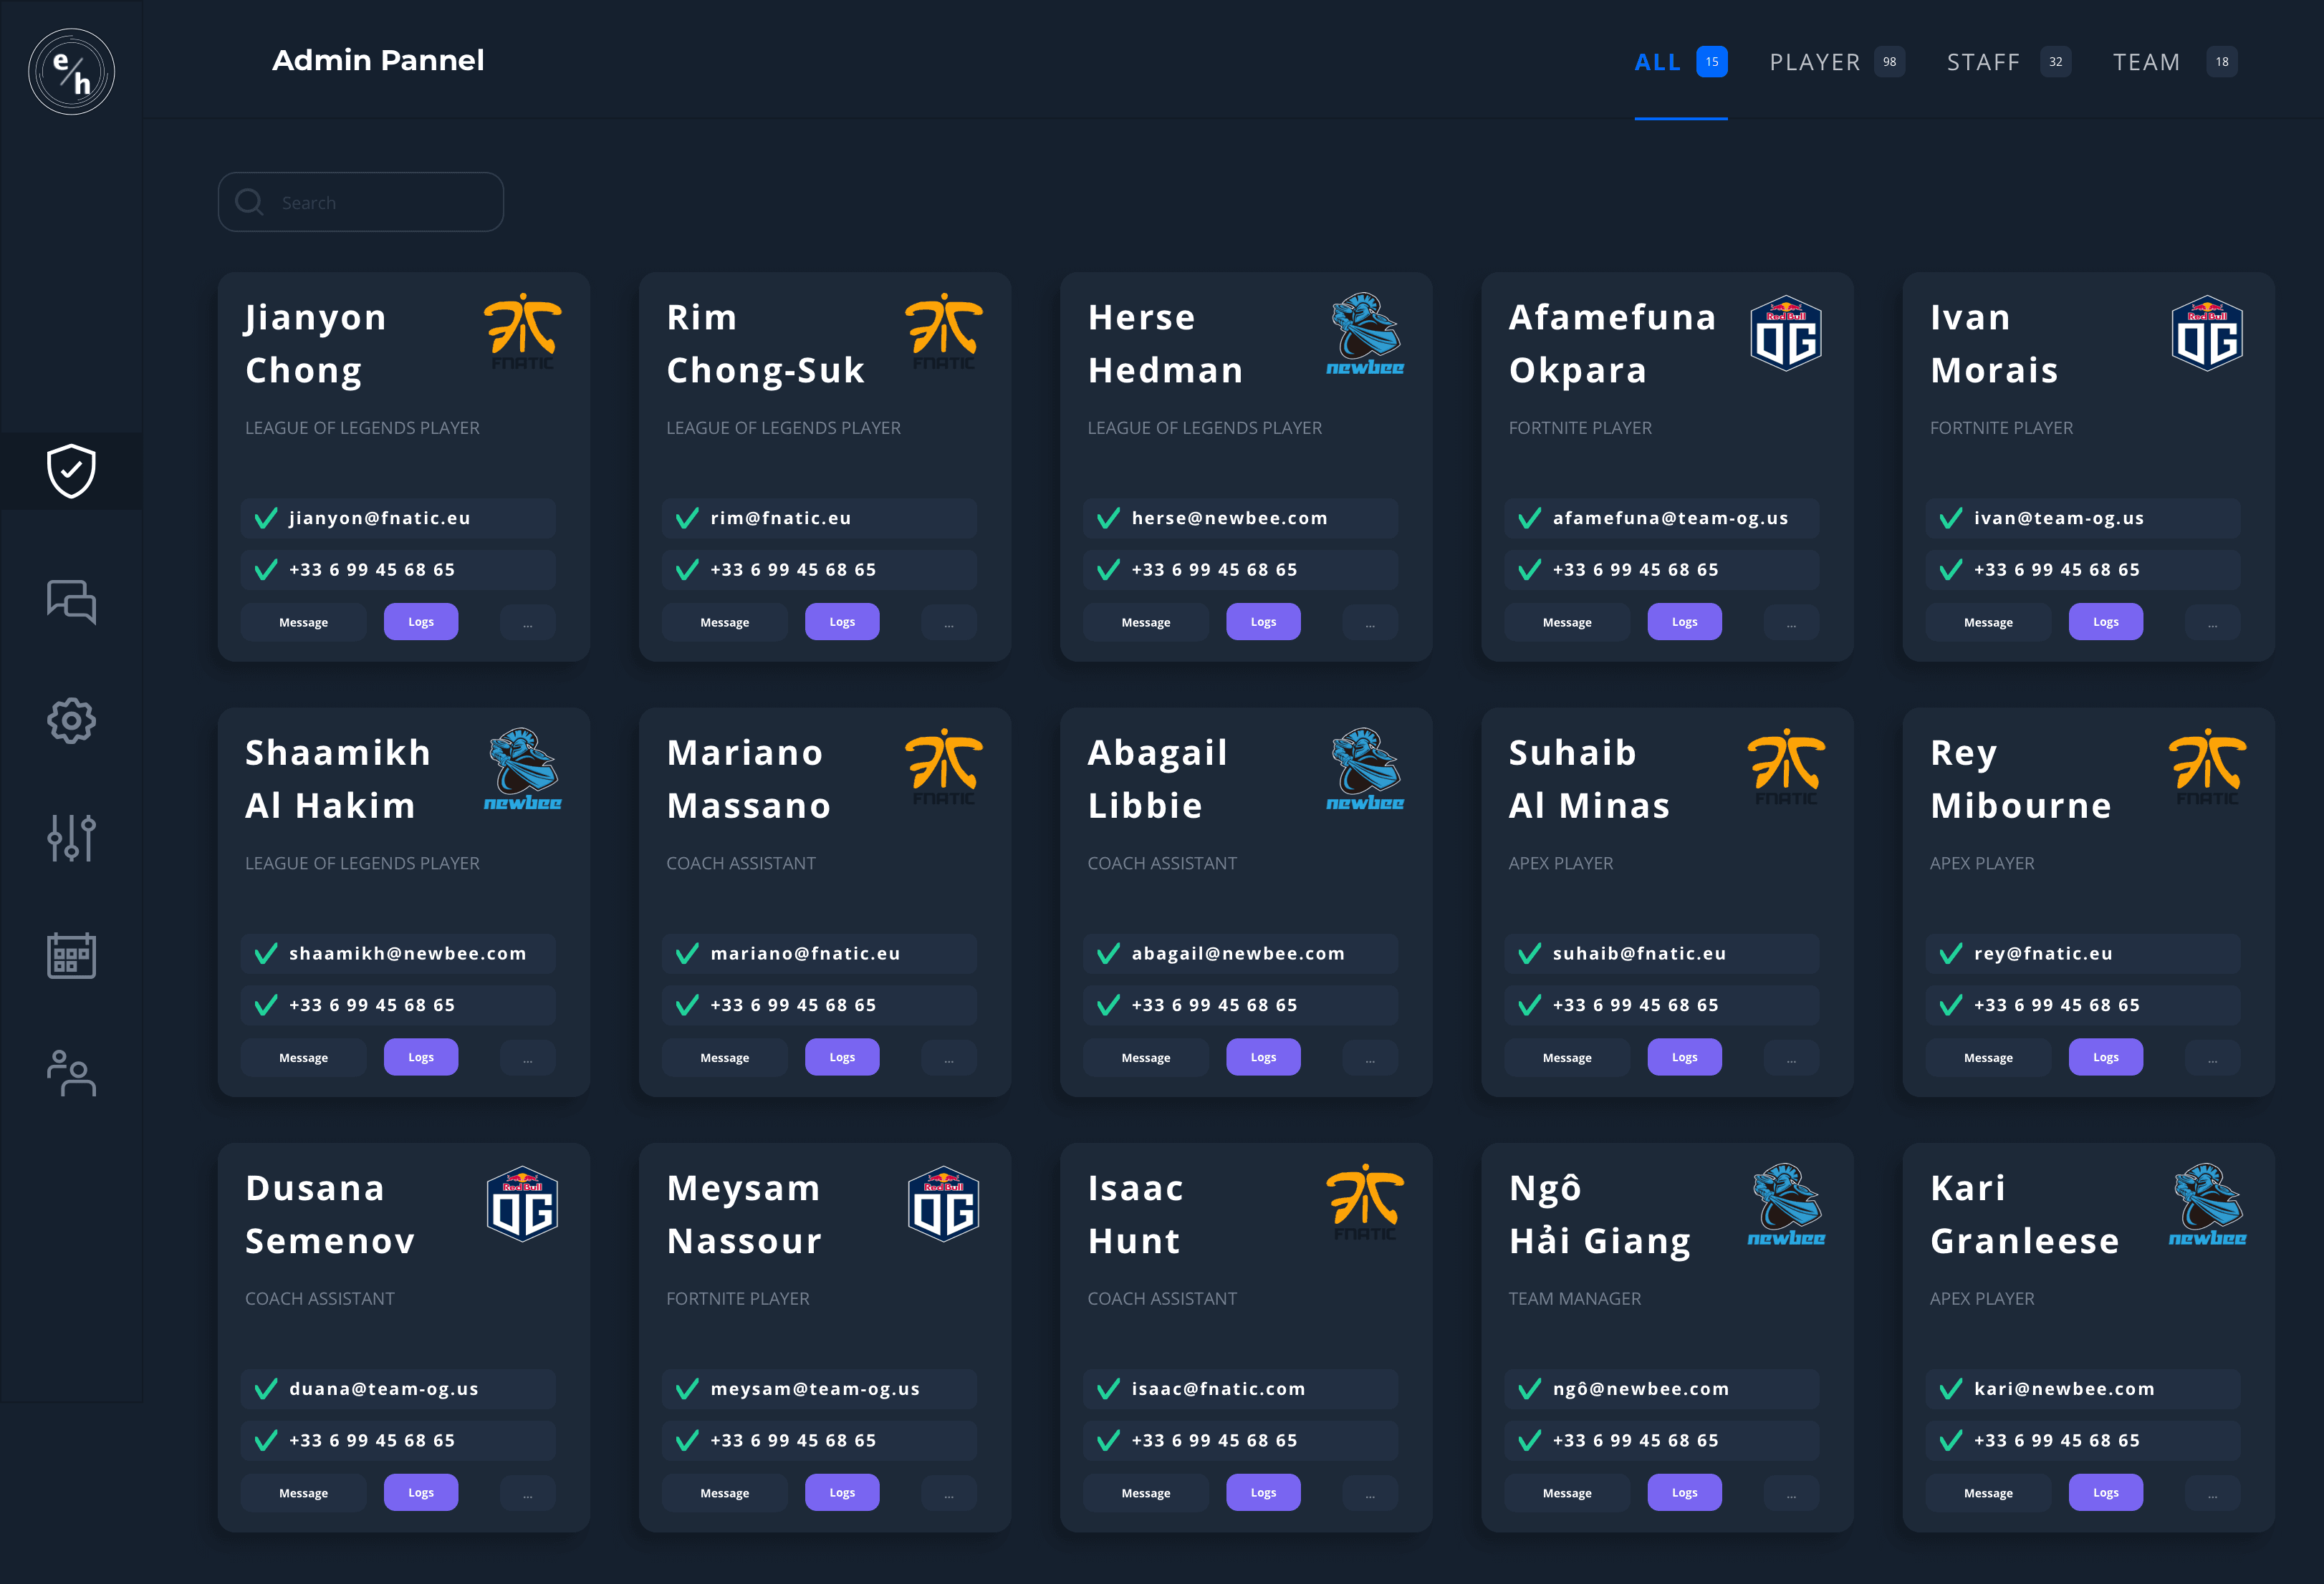Open the users panel at sidebar bottom
Screen dimensions: 2324x1584
tap(71, 1074)
